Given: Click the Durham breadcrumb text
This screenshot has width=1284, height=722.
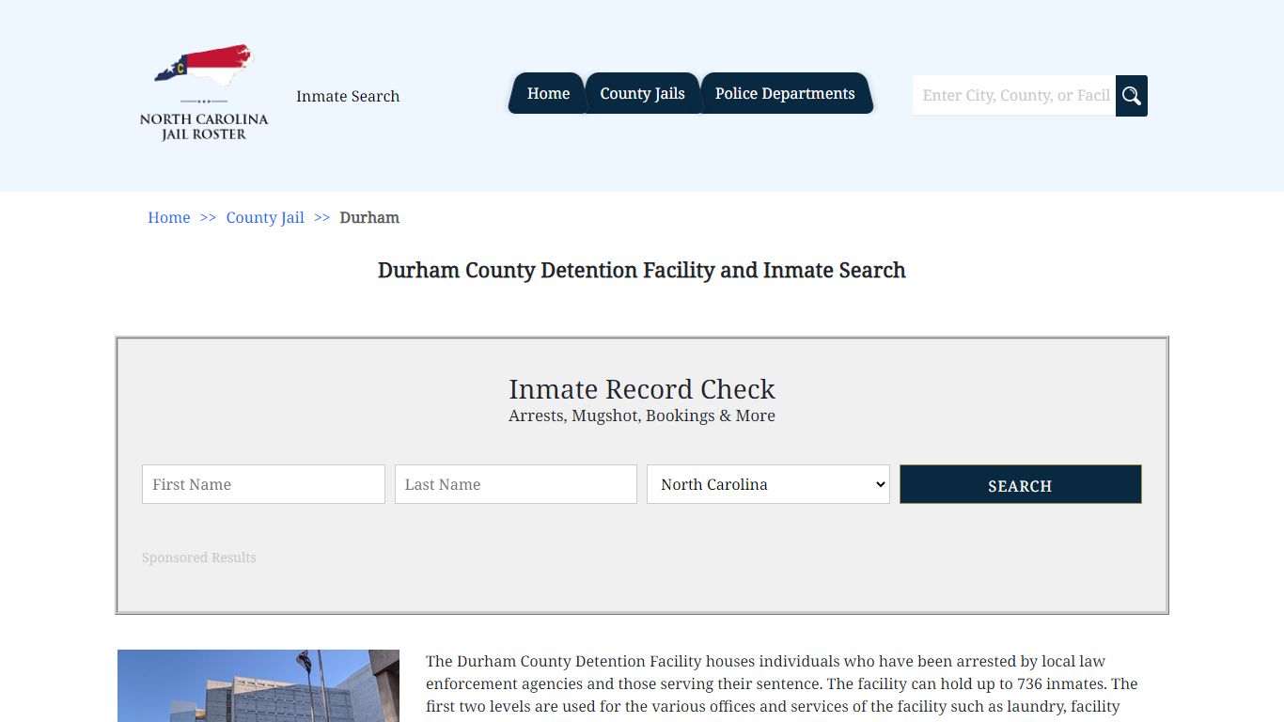Looking at the screenshot, I should (x=369, y=217).
